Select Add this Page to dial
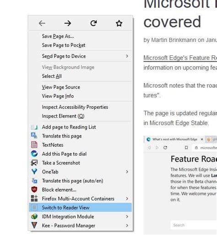Viewport: 217px width, 235px height. click(x=80, y=154)
